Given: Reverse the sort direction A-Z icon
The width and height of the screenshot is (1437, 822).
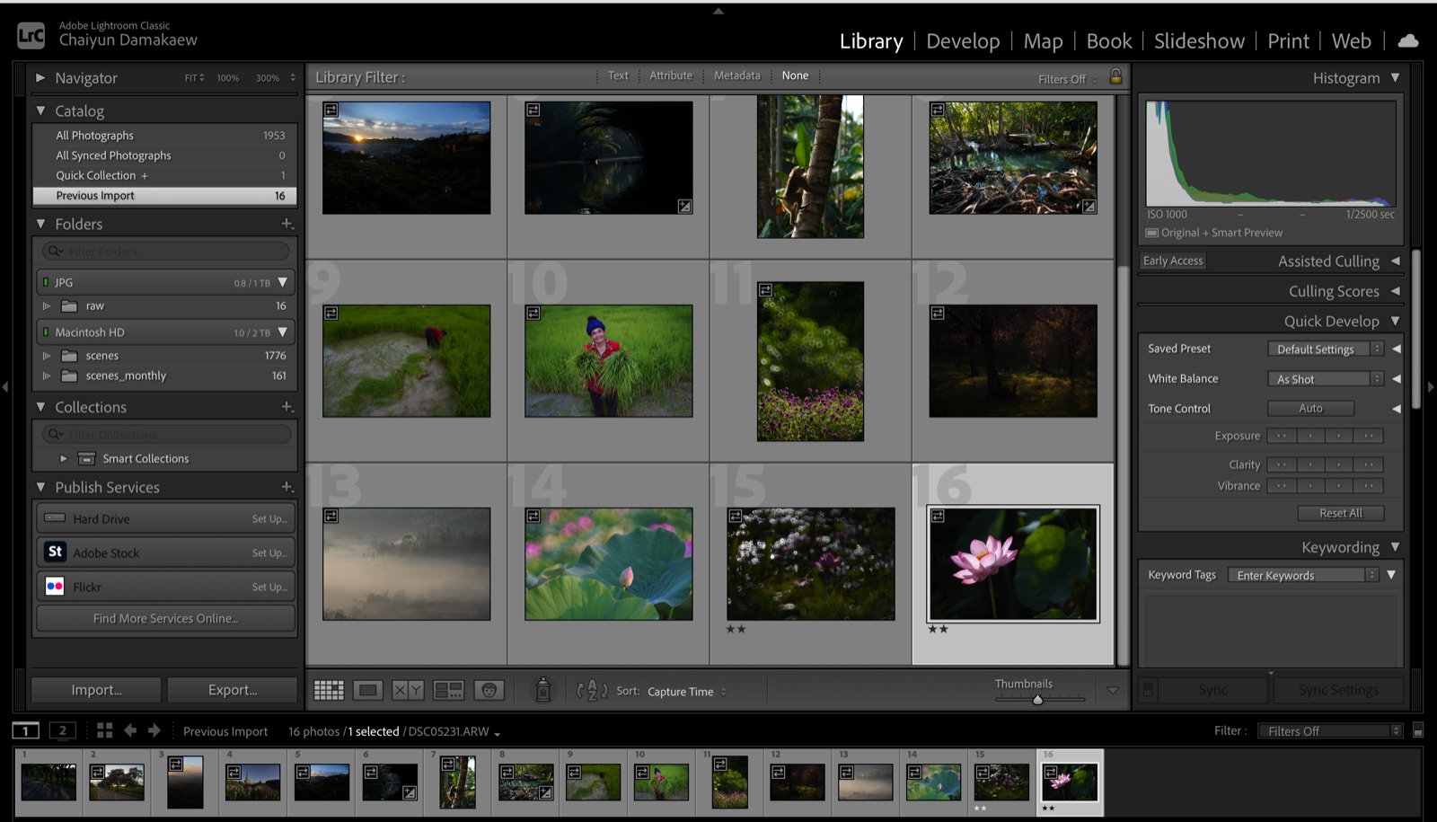Looking at the screenshot, I should (592, 690).
